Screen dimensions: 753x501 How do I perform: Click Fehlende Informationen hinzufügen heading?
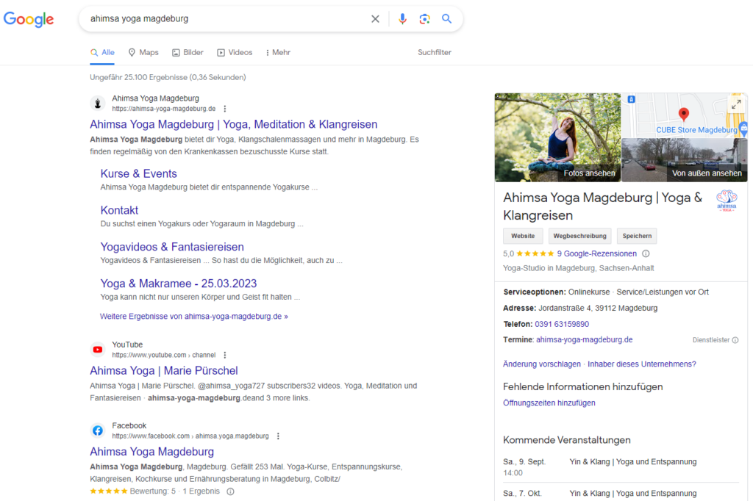point(582,387)
